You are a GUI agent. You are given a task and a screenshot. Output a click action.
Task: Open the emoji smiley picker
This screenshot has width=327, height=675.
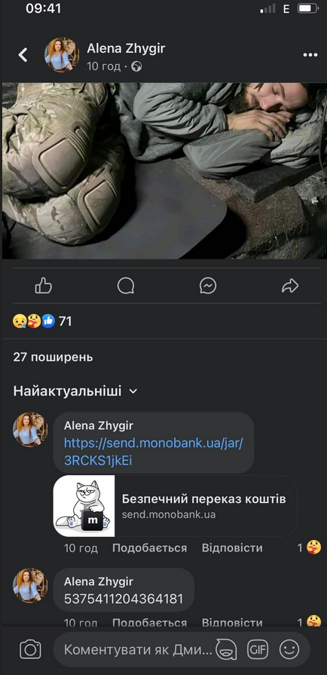[x=289, y=649]
